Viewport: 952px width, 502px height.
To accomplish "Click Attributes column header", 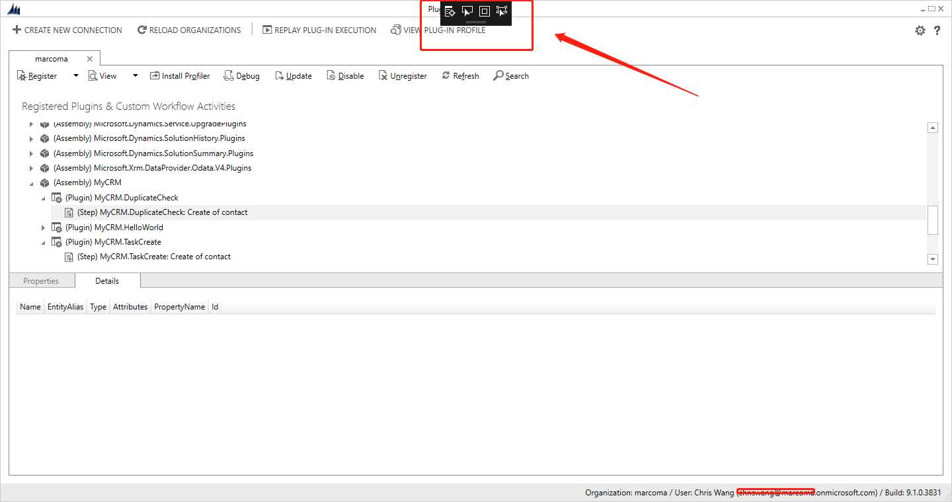I will (x=130, y=307).
